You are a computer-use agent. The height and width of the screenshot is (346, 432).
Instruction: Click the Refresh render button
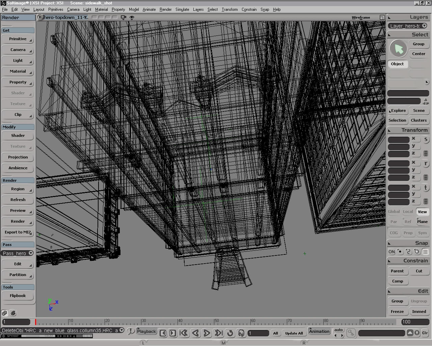(x=18, y=200)
